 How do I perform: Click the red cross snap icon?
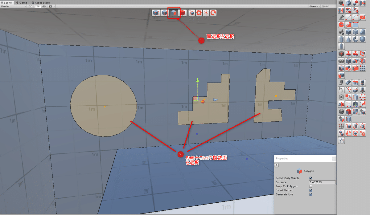click(x=206, y=13)
